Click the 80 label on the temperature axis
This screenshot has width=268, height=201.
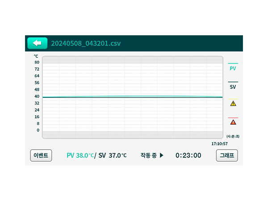coord(37,63)
